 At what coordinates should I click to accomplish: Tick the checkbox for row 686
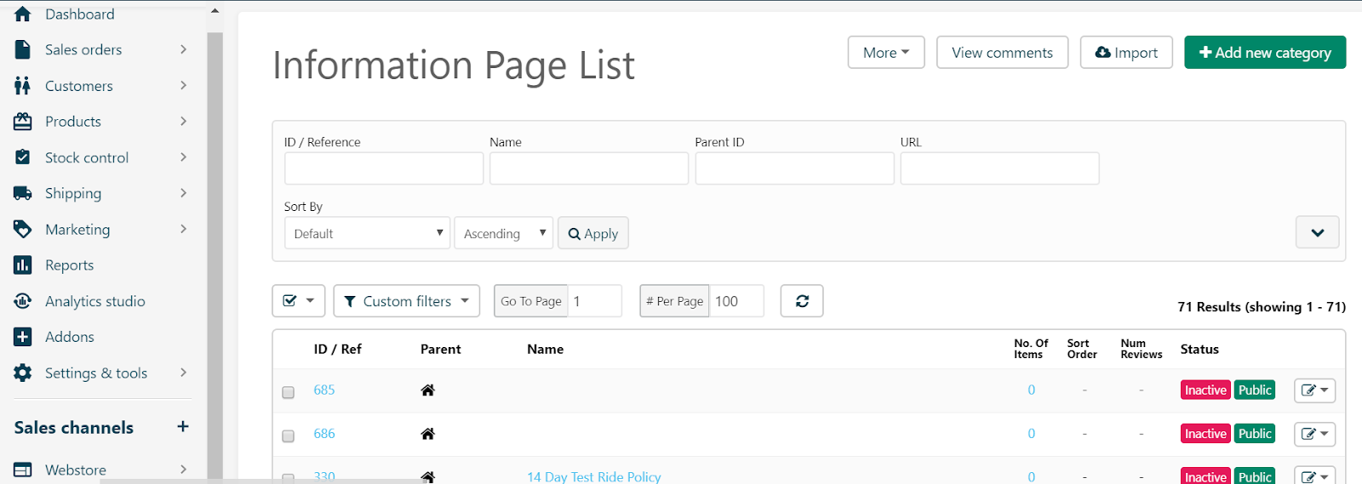[289, 436]
